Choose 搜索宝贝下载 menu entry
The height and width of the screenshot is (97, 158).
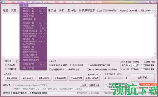click(33, 16)
